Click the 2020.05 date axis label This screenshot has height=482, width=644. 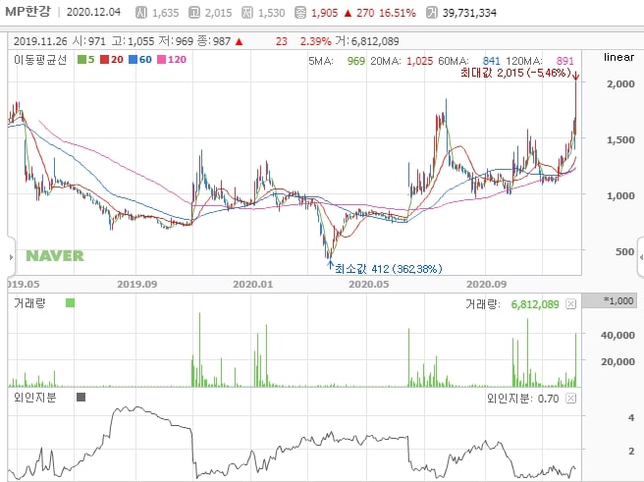point(368,284)
